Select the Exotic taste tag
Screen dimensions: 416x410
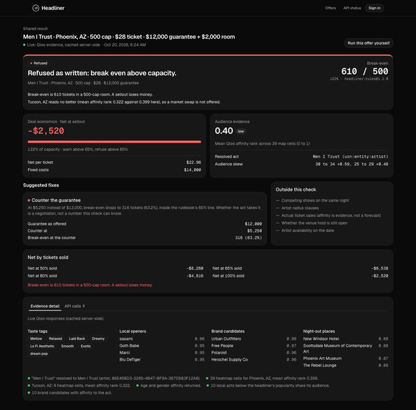click(86, 346)
